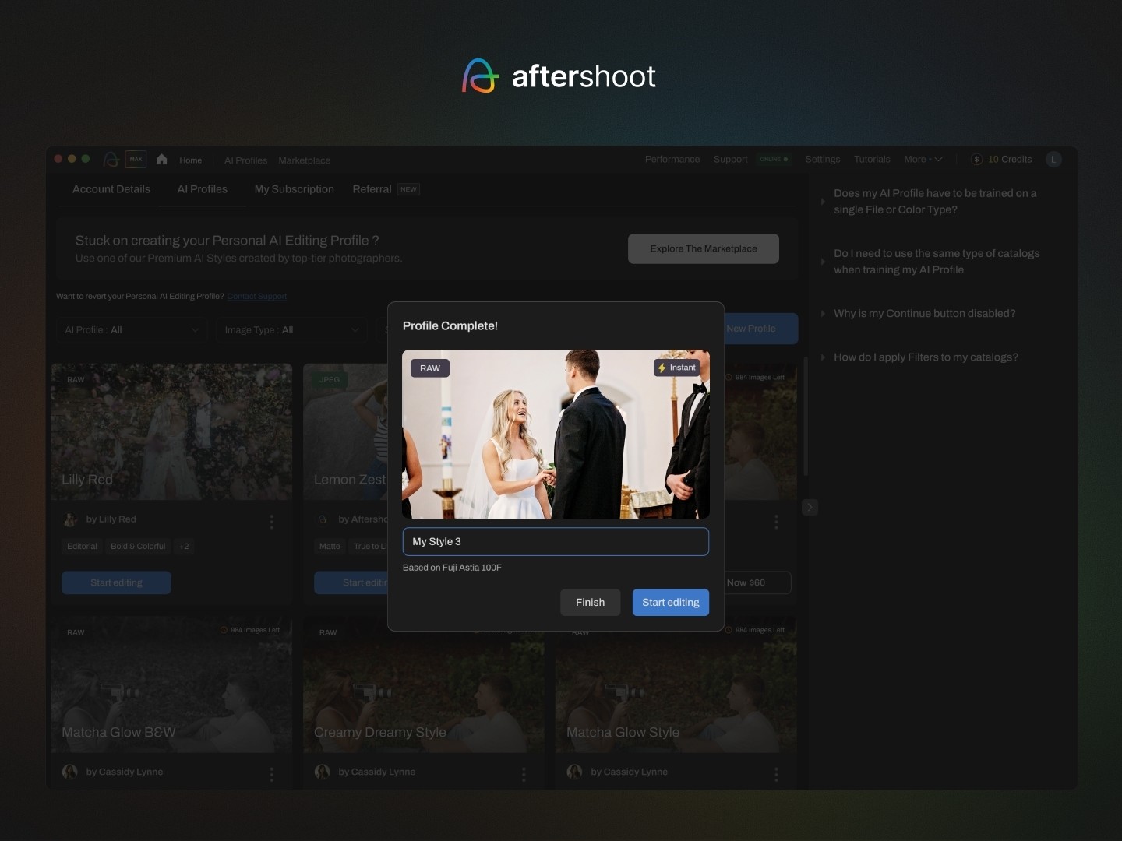The height and width of the screenshot is (841, 1122).
Task: Expand 'How do I apply Filters' FAQ
Action: [925, 357]
